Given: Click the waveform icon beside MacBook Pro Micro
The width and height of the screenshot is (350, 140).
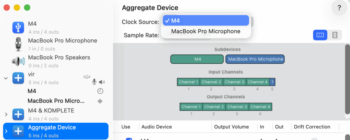Looking at the screenshot, I should (100, 101).
